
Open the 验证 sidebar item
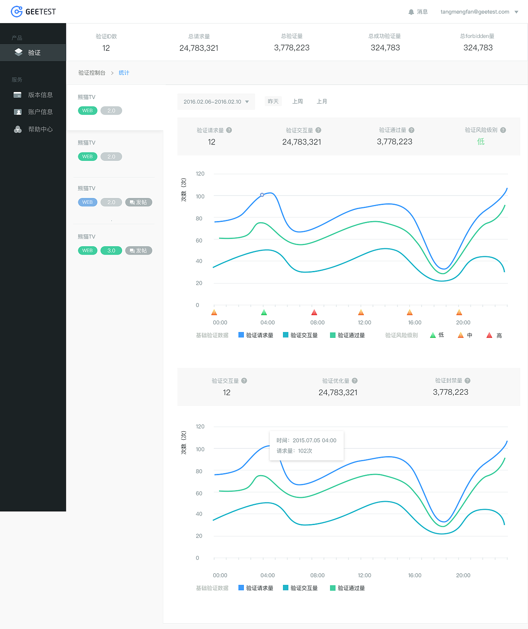(33, 52)
